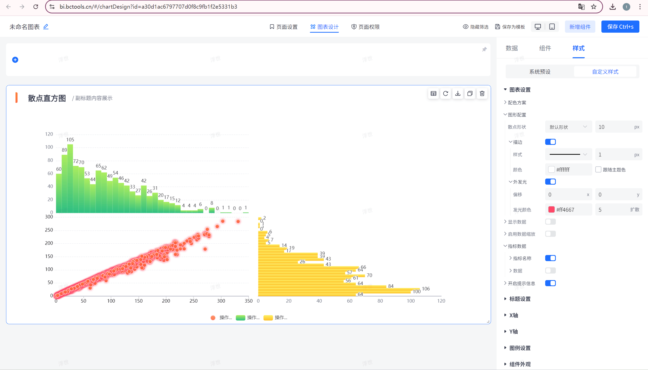
Task: Choose 系统预设 style option
Action: pos(540,72)
